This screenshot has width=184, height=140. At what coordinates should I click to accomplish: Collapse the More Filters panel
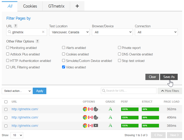170,91
